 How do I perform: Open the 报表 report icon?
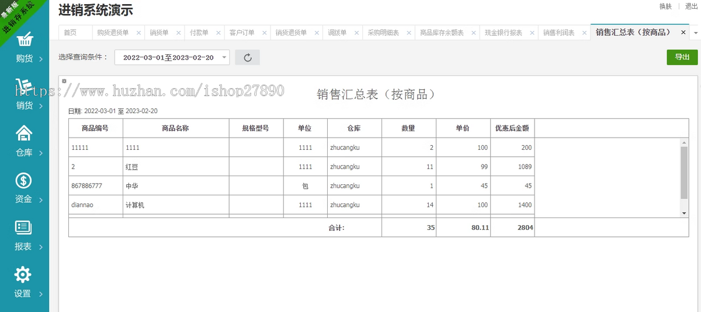pos(24,227)
